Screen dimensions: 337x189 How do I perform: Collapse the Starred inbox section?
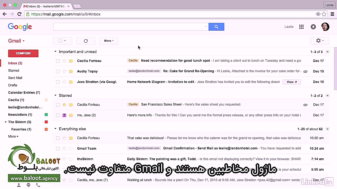pyautogui.click(x=55, y=96)
